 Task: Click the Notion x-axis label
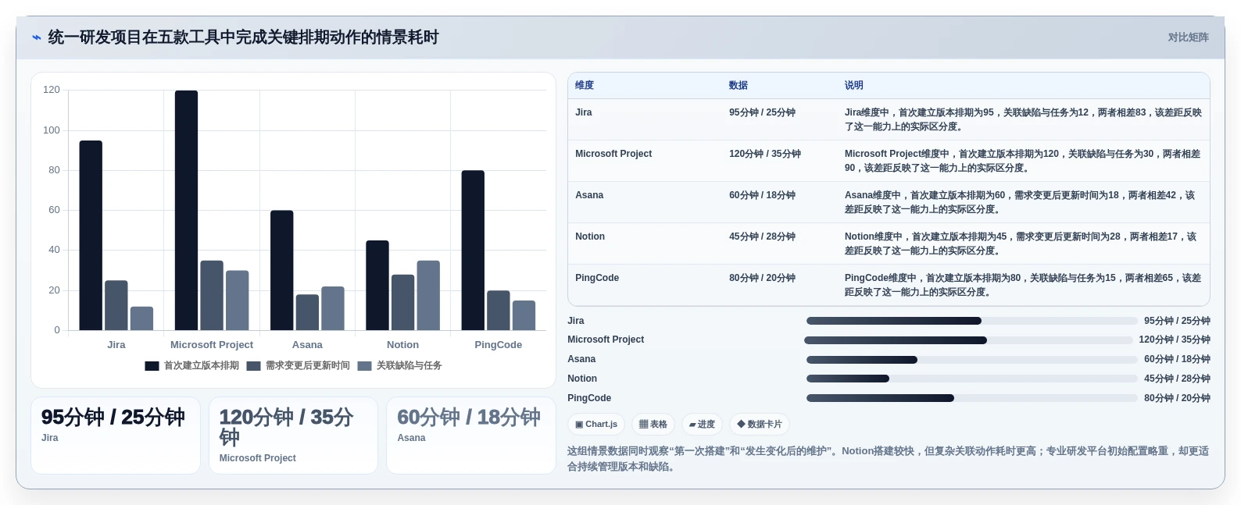click(402, 345)
